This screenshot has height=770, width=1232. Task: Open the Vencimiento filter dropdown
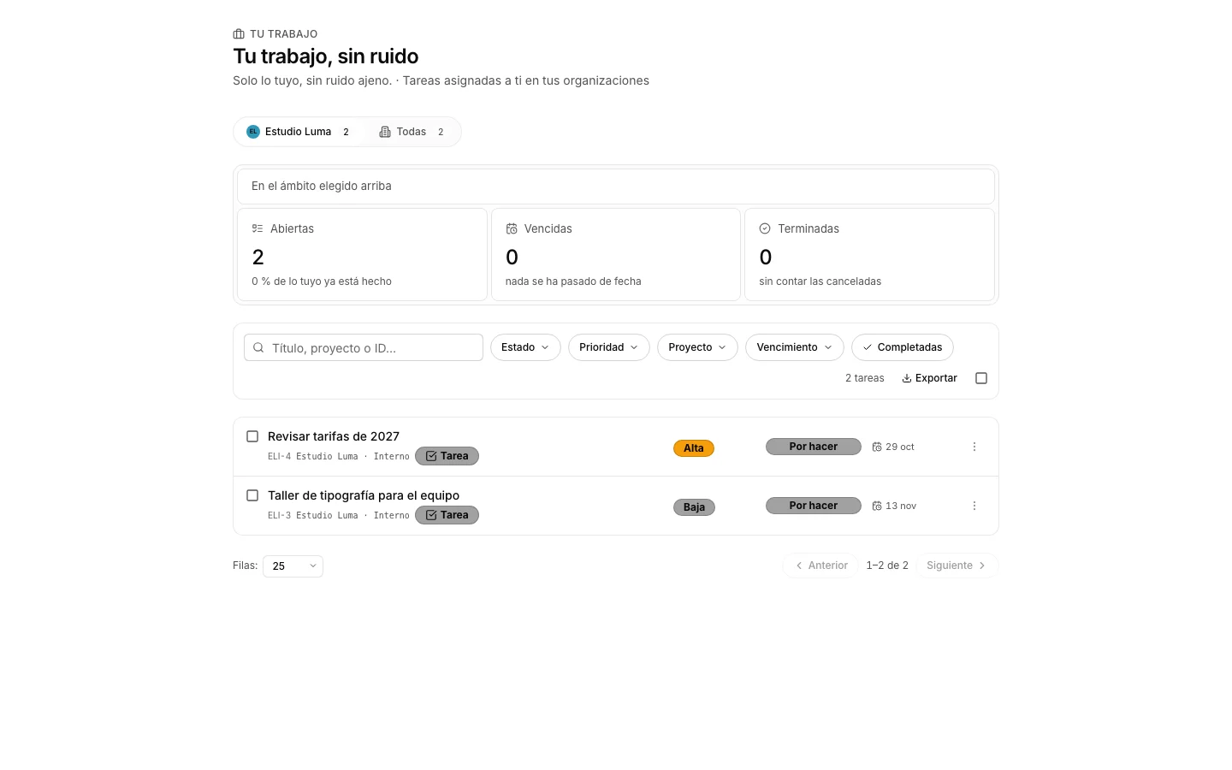(795, 347)
